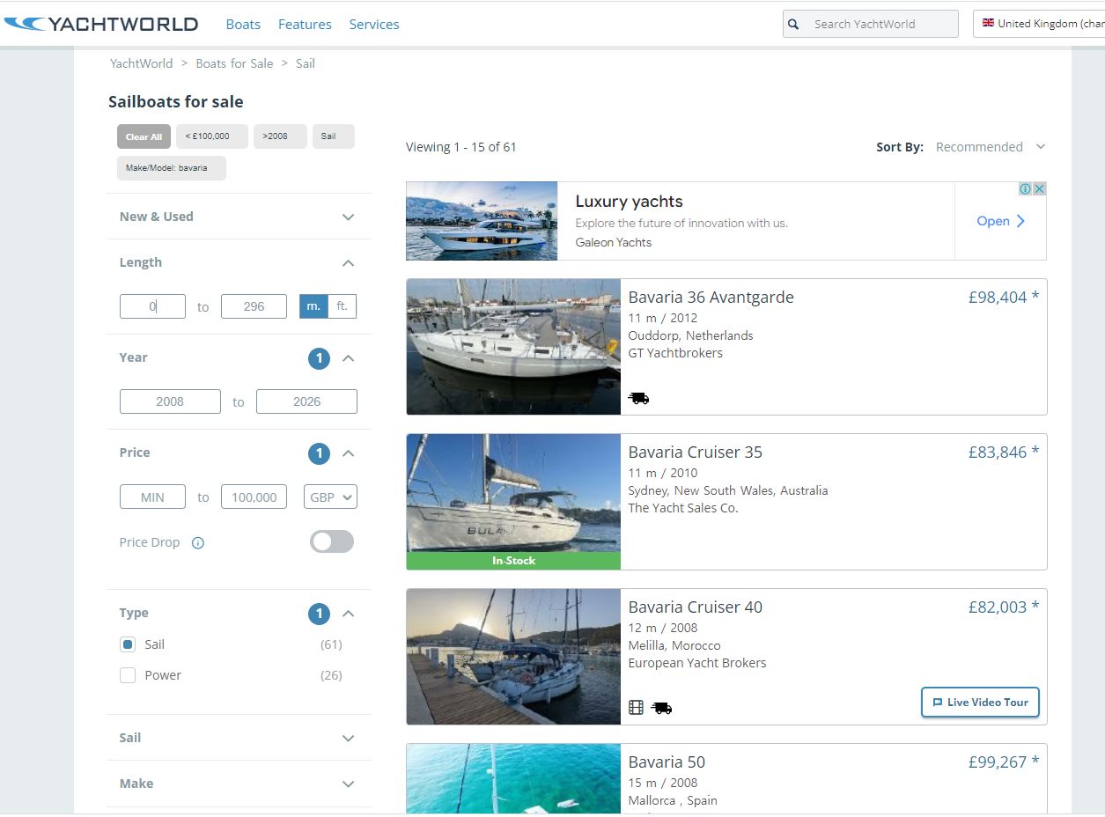Go to YachtWorld breadcrumb link
The height and width of the screenshot is (817, 1105).
point(141,63)
